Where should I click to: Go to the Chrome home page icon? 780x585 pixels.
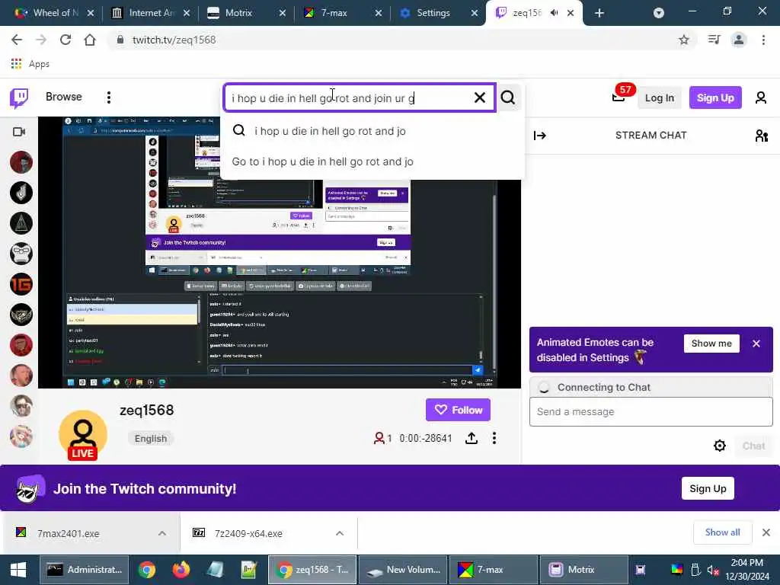click(x=90, y=40)
